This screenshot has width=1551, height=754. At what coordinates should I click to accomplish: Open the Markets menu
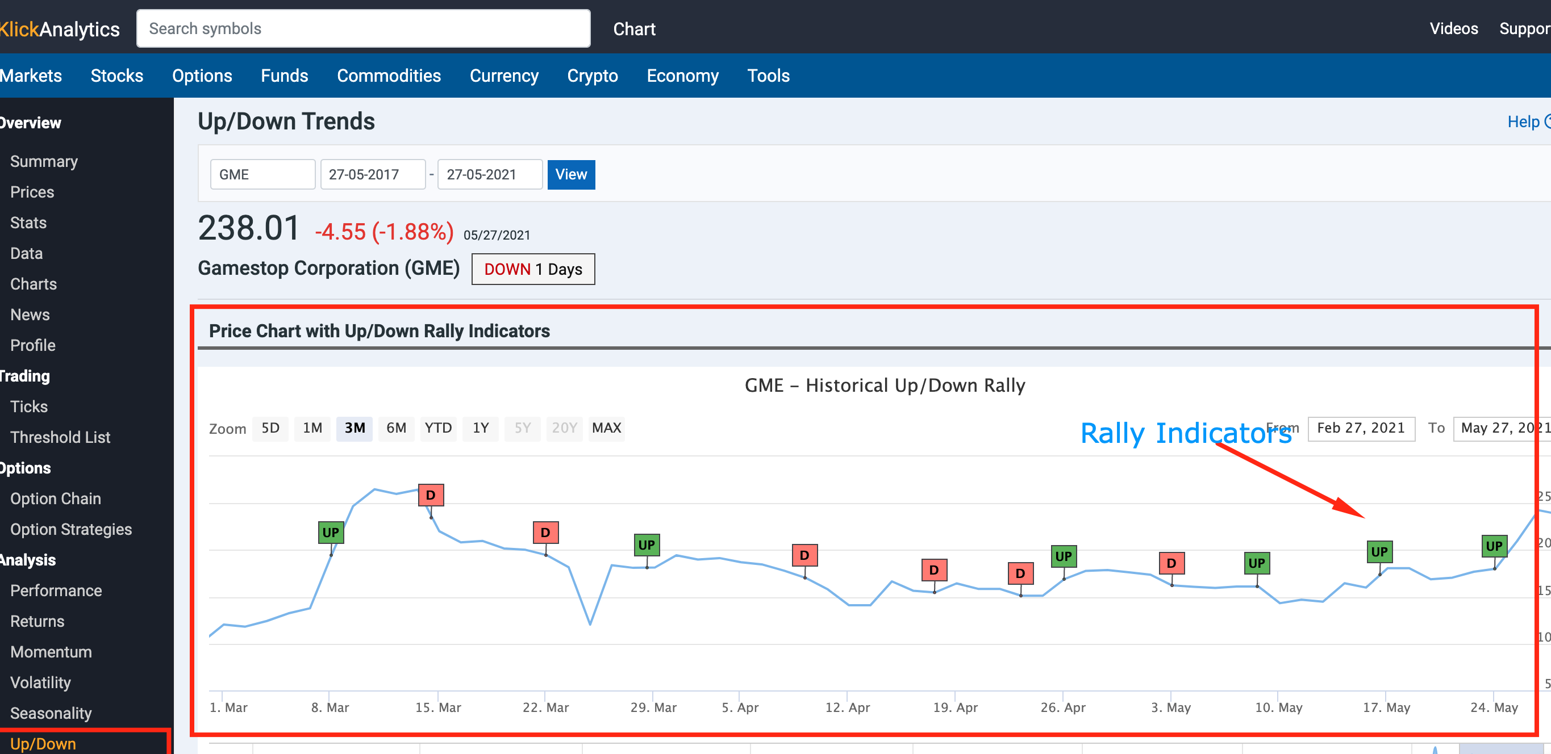(31, 75)
